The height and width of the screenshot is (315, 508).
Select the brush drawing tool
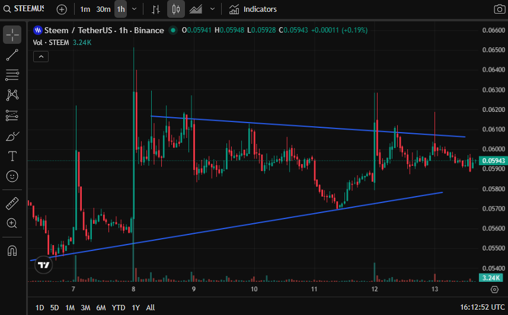[12, 136]
